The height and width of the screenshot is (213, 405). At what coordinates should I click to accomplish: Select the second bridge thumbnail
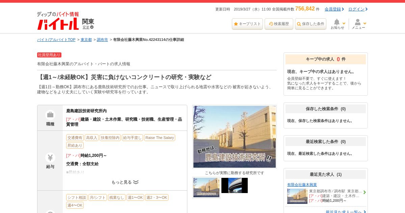click(x=235, y=186)
